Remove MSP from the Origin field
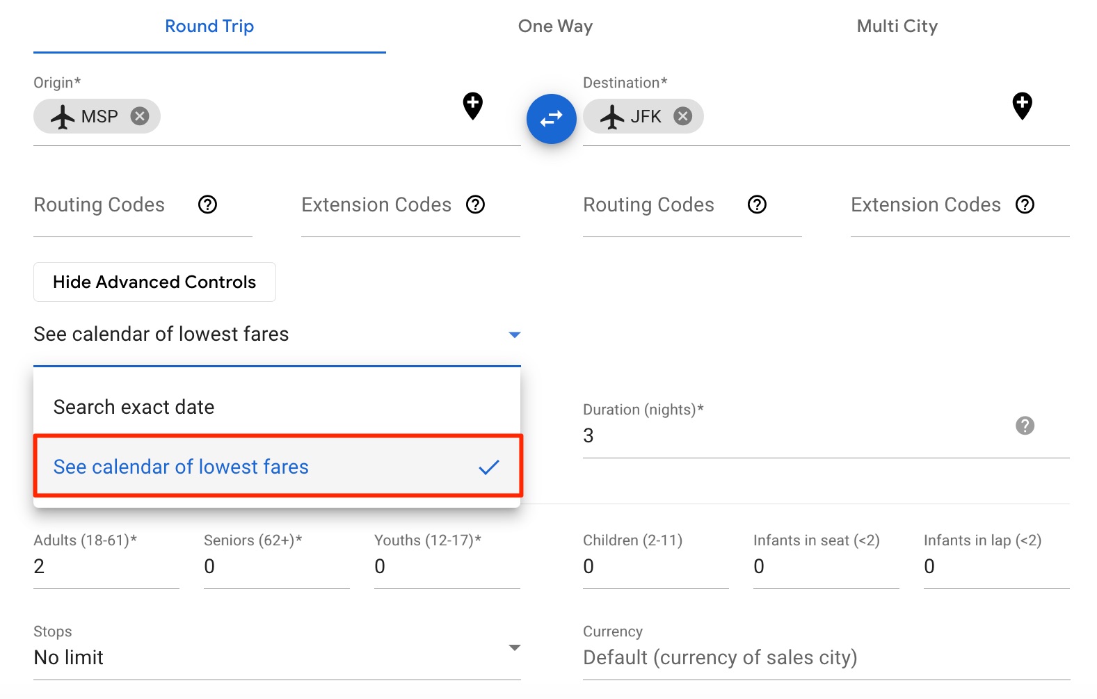 point(141,116)
